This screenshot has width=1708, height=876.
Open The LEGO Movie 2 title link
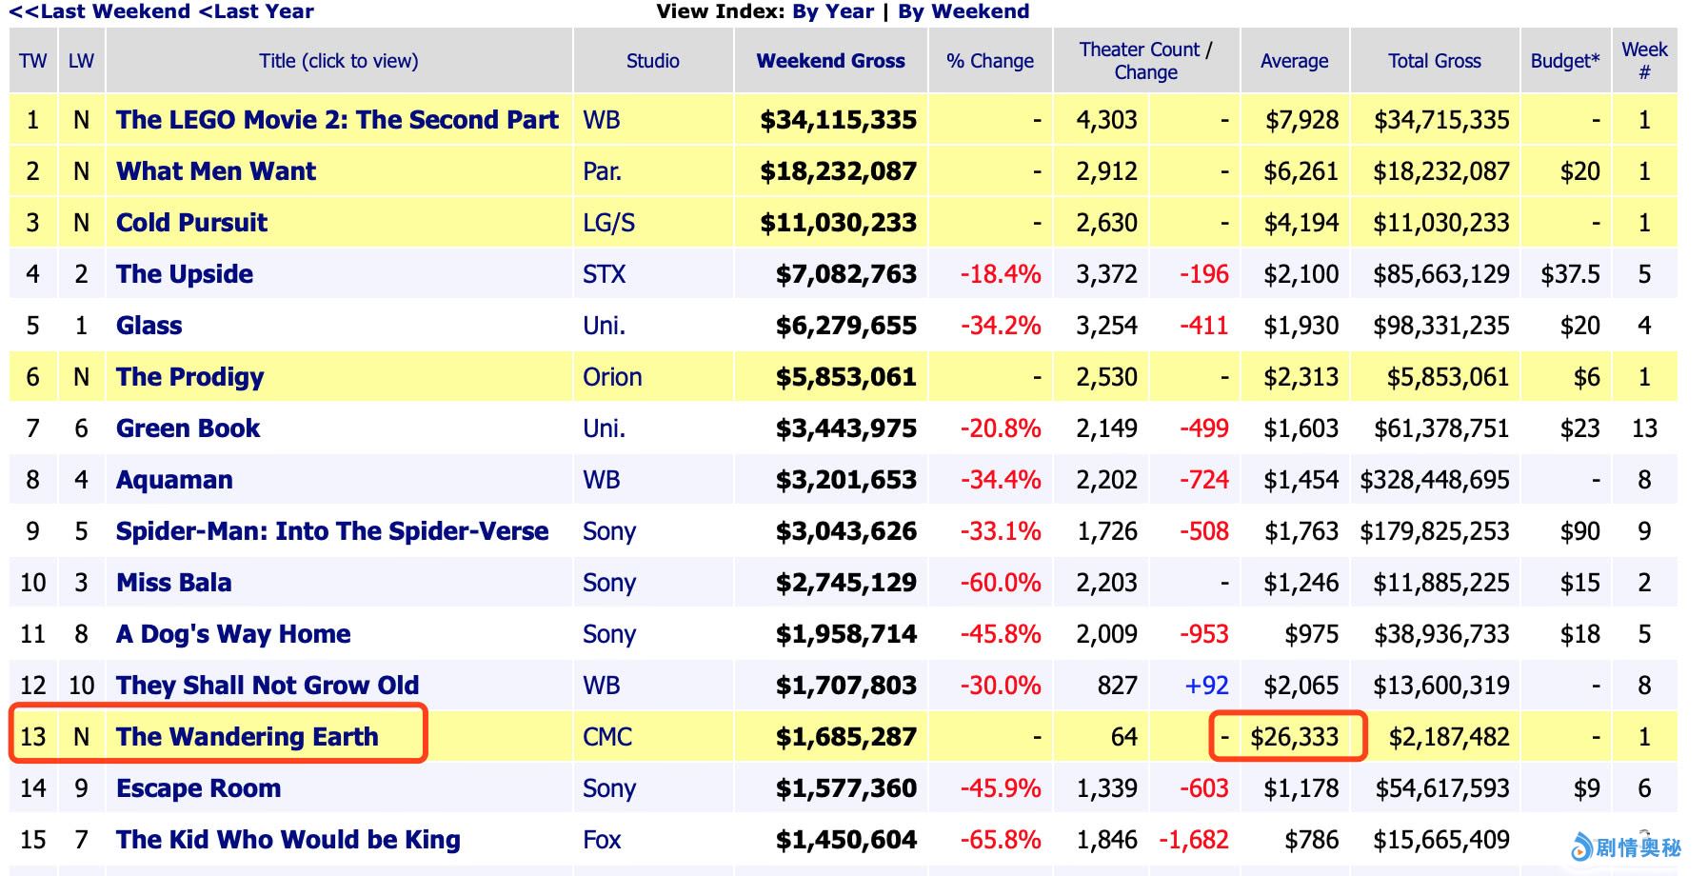[x=337, y=120]
